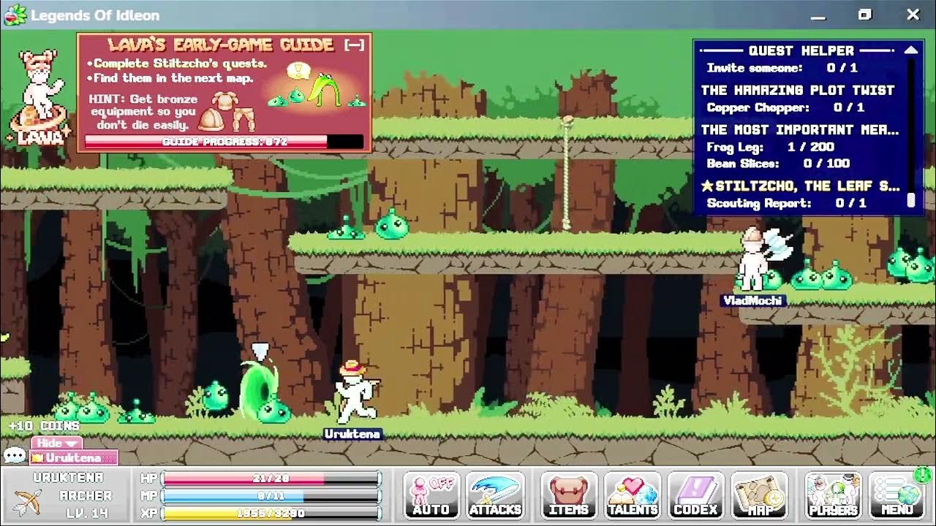Click "Copper Chopper: 0 / 1" objective
The height and width of the screenshot is (526, 936).
point(785,107)
